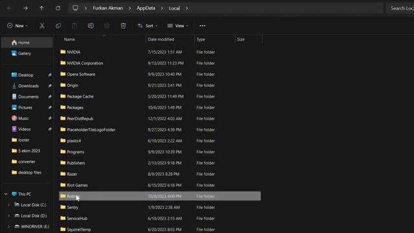This screenshot has width=414, height=233.
Task: Click the pin icon next to Music
Action: 50,118
